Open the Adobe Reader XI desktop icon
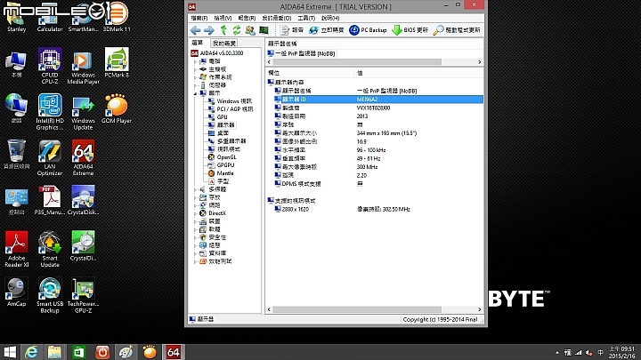 (16, 249)
